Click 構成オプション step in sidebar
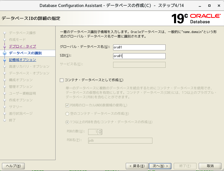Image resolution: width=224 pixels, height=171 pixels. click(x=21, y=80)
